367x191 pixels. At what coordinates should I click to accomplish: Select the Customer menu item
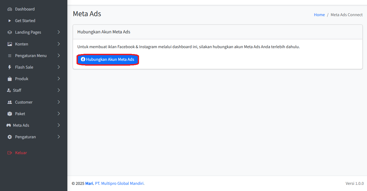pyautogui.click(x=24, y=102)
